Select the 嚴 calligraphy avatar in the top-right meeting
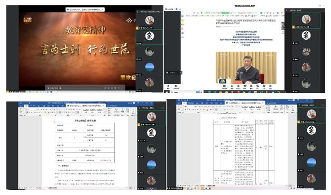Screen dimensions: 331x195 (306, 35)
